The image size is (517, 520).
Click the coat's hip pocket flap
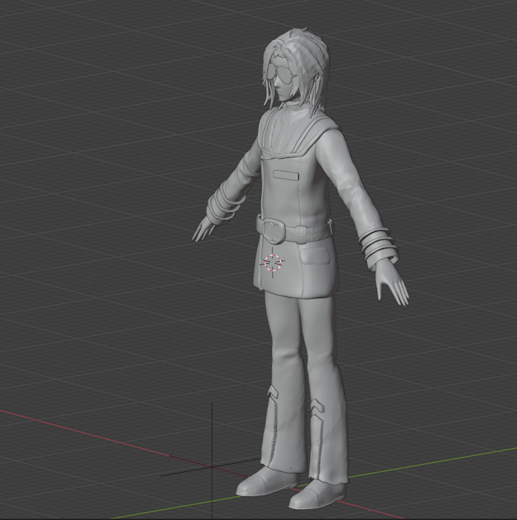pos(316,256)
